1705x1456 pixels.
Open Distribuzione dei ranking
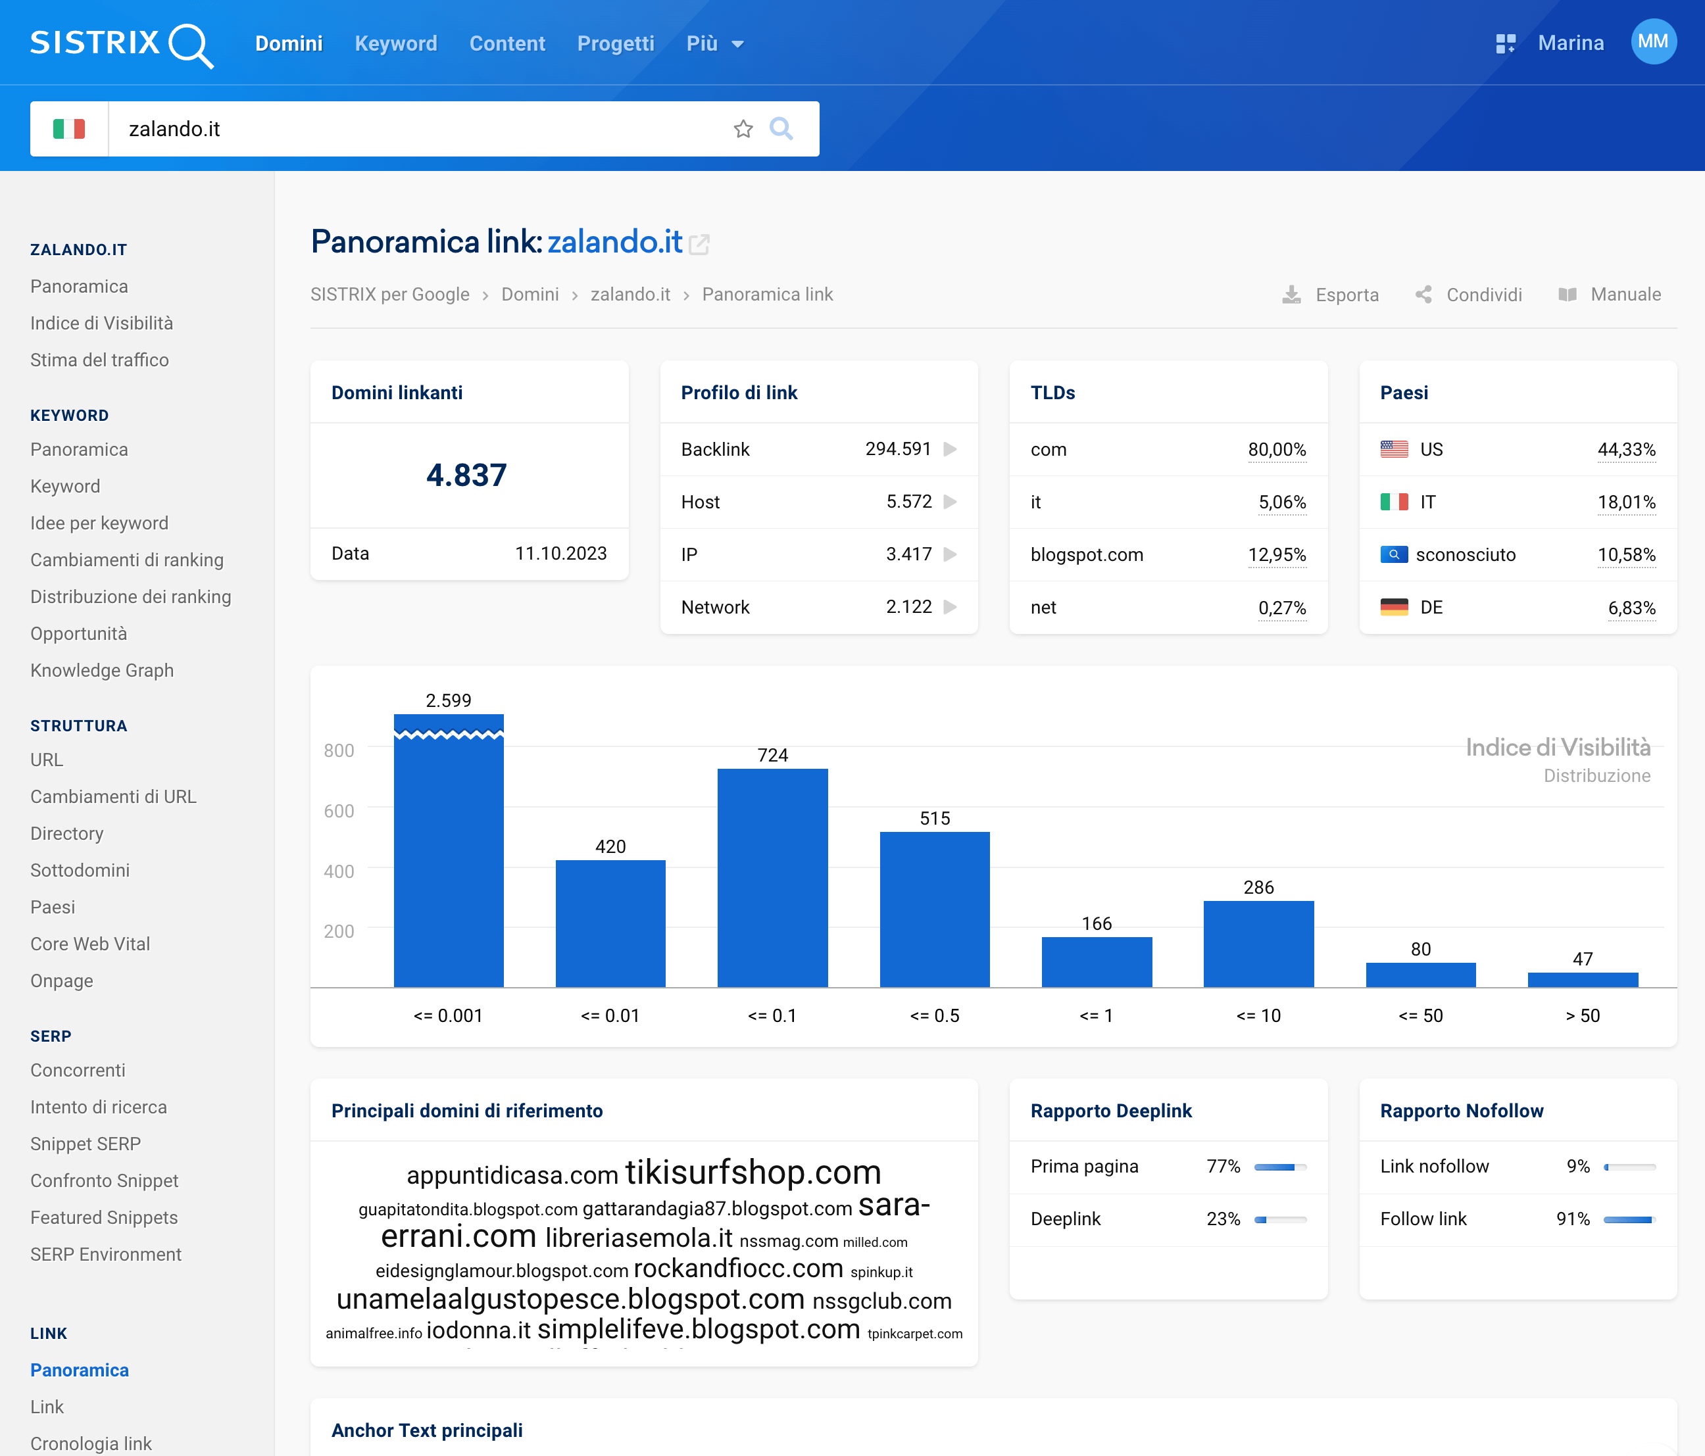point(131,597)
